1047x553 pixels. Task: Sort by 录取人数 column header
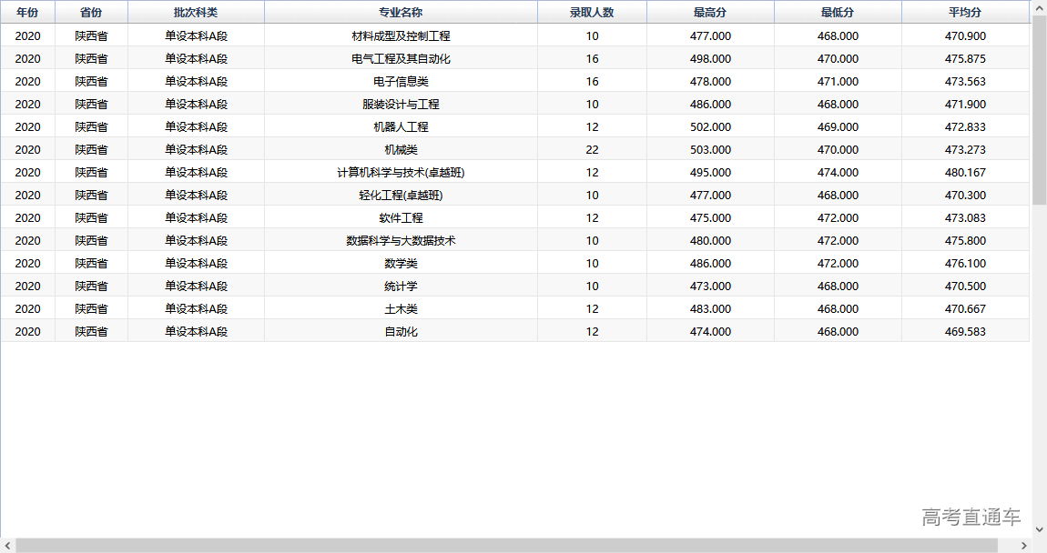click(592, 12)
